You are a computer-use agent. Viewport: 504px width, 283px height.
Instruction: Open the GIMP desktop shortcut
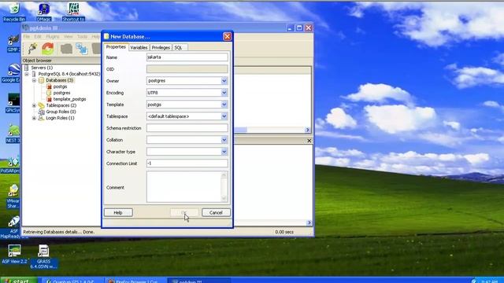pyautogui.click(x=13, y=43)
